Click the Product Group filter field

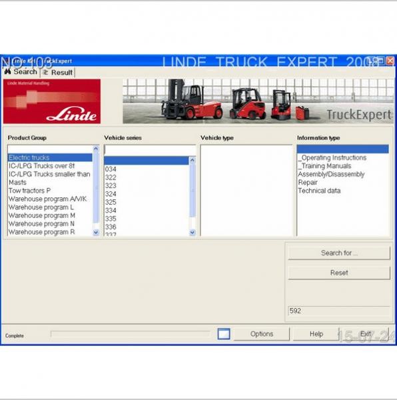click(x=50, y=149)
